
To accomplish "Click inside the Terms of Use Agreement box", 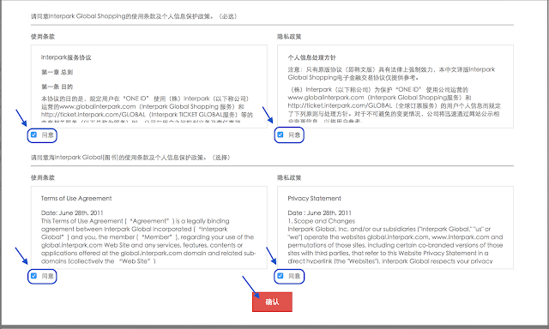I will [148, 227].
